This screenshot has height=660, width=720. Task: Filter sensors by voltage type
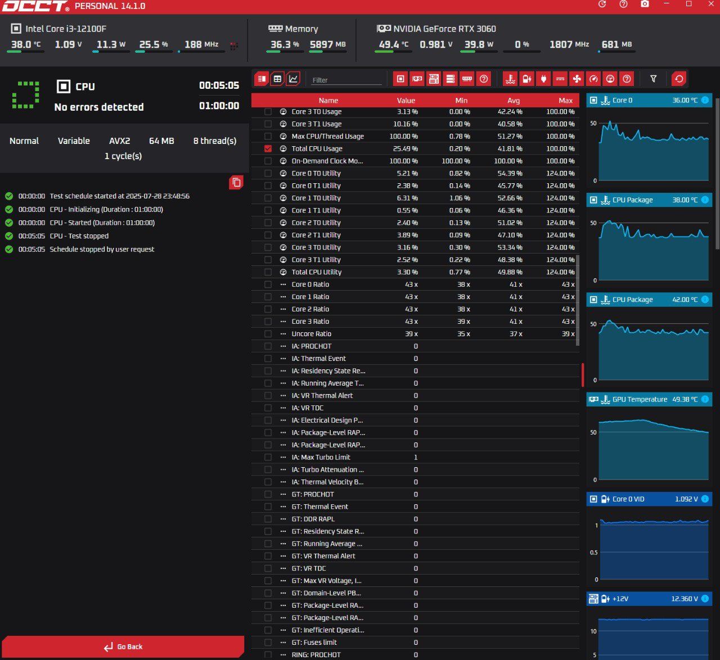click(526, 79)
